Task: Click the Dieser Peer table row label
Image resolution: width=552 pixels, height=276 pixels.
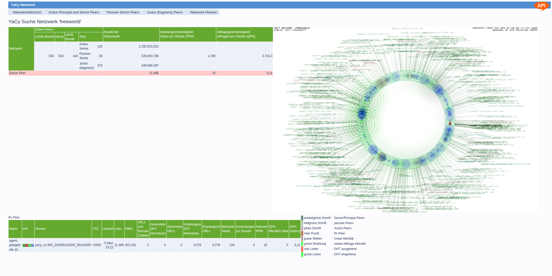Action: click(x=17, y=73)
